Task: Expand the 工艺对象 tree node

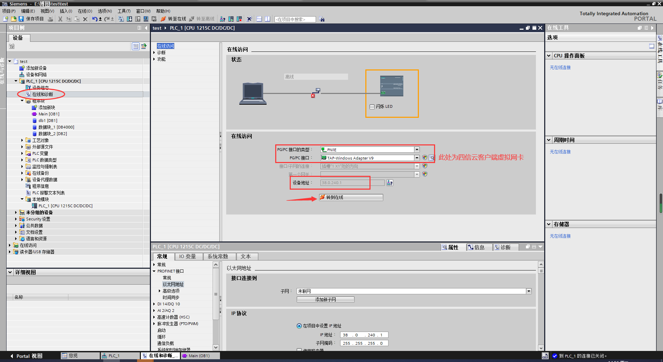Action: click(22, 140)
